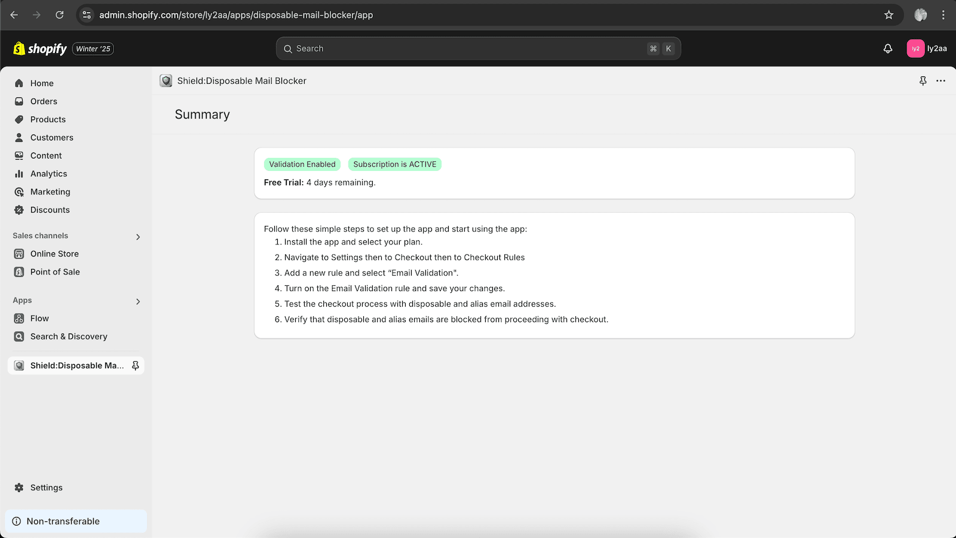Viewport: 956px width, 538px height.
Task: Open the Search & Discovery app
Action: tap(69, 337)
